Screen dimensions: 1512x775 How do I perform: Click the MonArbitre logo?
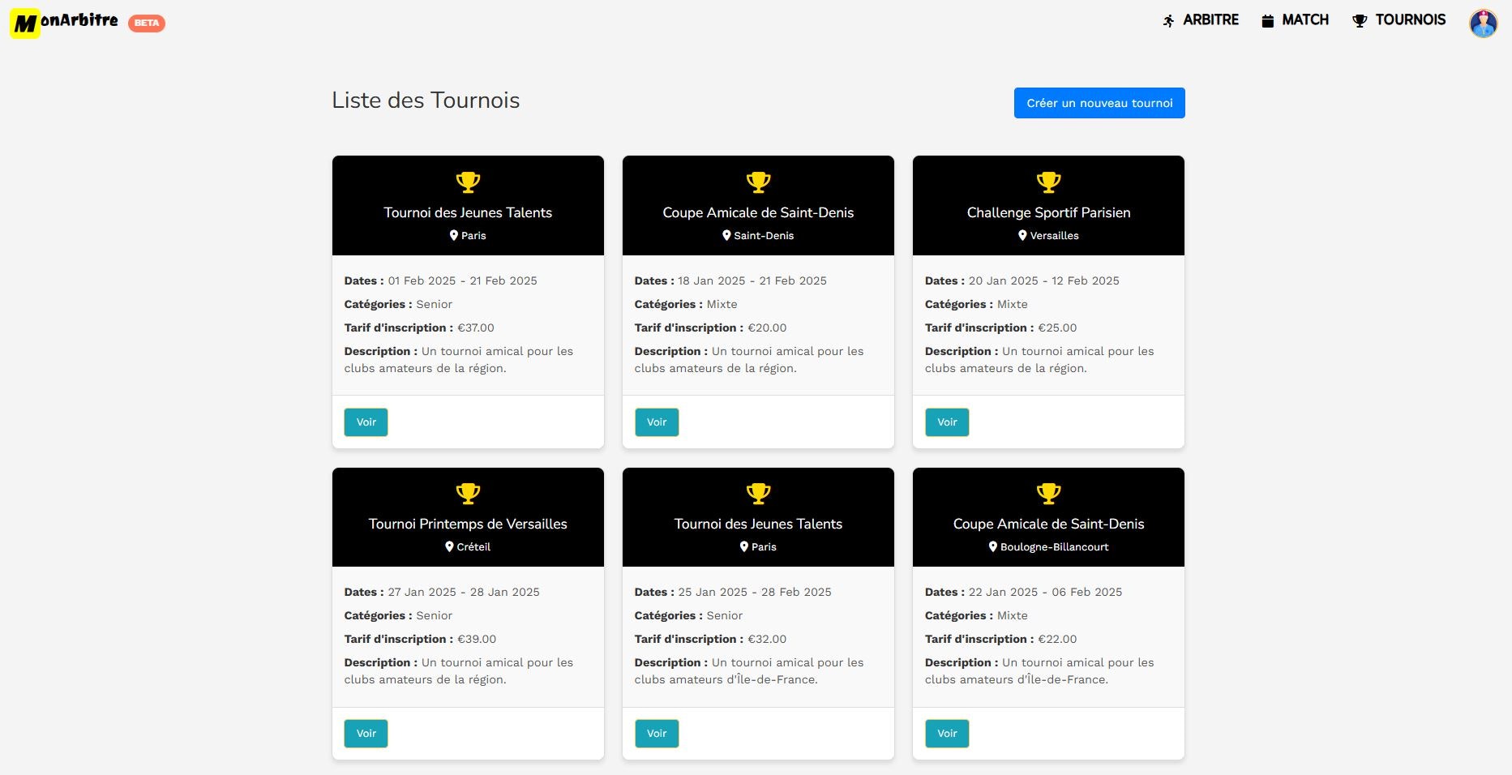click(x=64, y=23)
